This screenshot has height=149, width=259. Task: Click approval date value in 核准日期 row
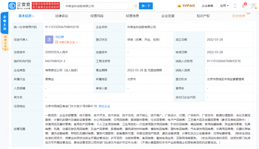coord(215,52)
